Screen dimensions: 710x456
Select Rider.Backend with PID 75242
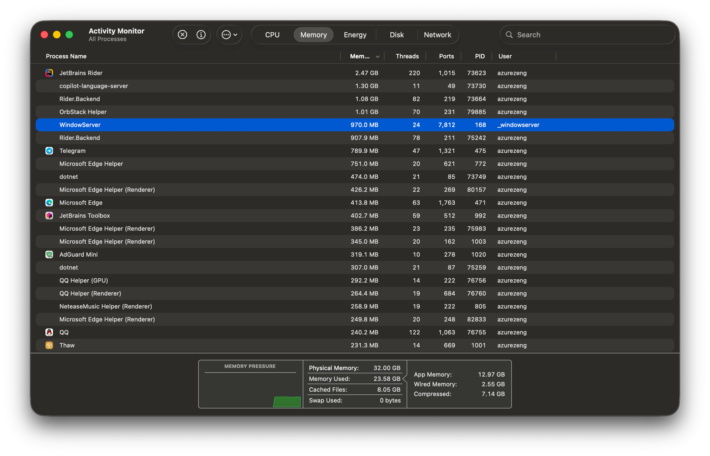355,138
